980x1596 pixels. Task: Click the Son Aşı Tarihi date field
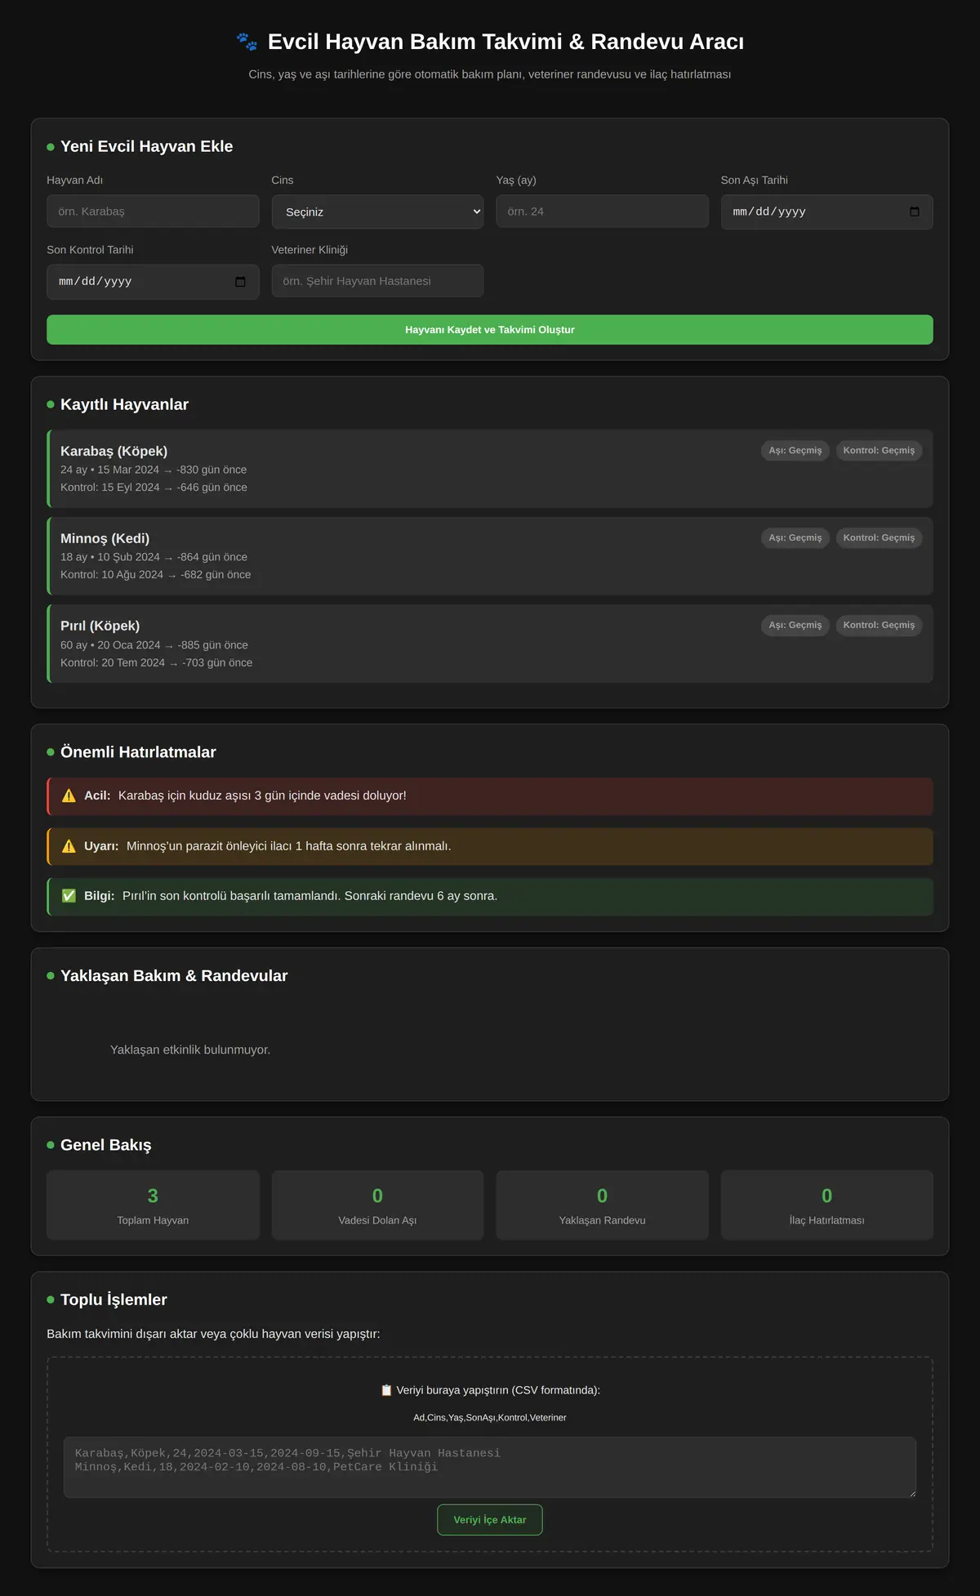pyautogui.click(x=826, y=212)
